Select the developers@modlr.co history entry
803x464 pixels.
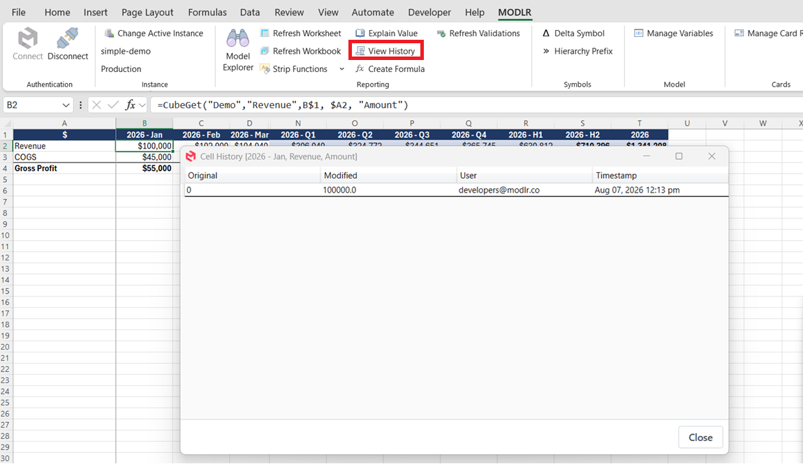pyautogui.click(x=499, y=190)
